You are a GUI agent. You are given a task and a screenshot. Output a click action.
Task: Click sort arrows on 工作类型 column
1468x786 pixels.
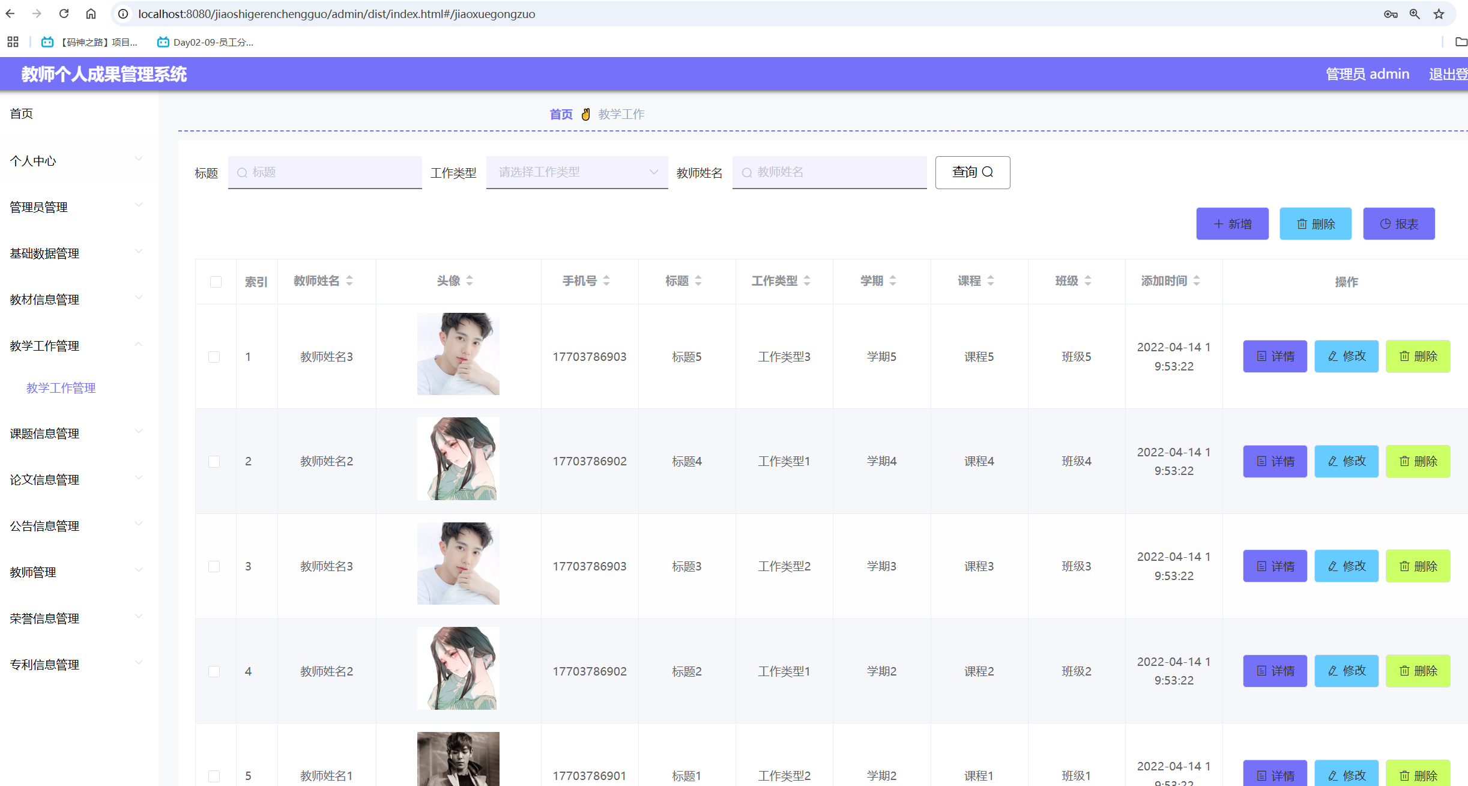[x=807, y=280]
